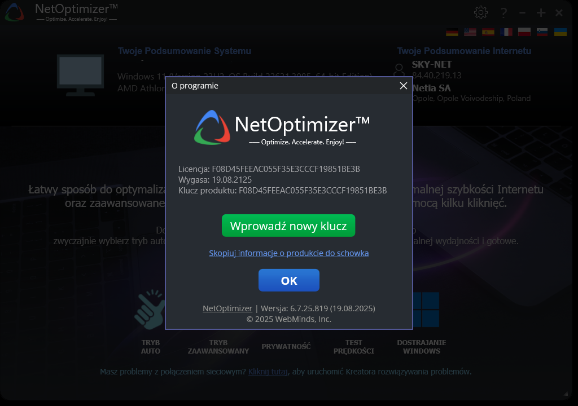Close the main NetOptimizer window with the X
This screenshot has height=406, width=578.
[559, 13]
